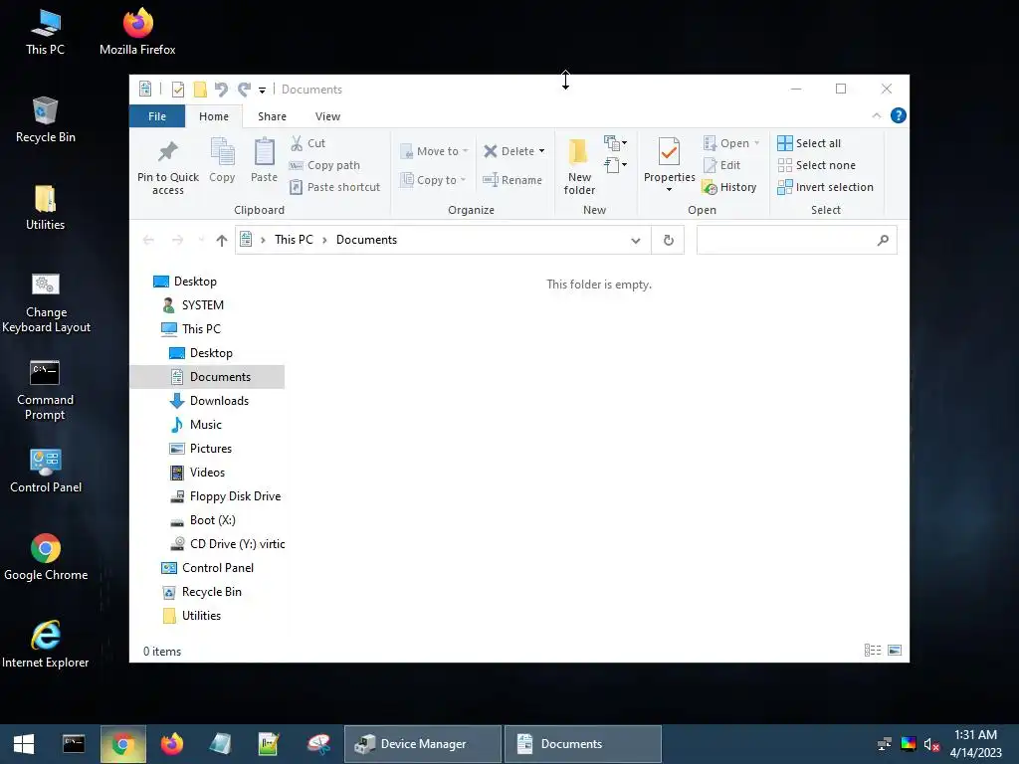Click Pin to Quick access icon

pos(167,151)
